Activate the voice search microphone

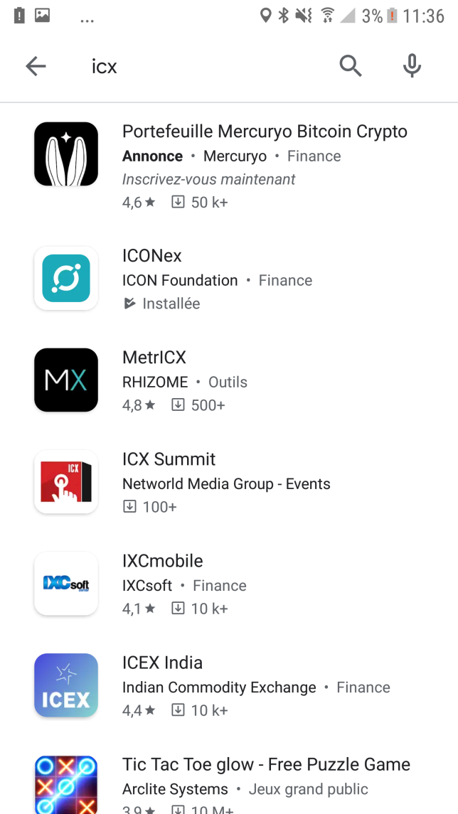coord(412,66)
